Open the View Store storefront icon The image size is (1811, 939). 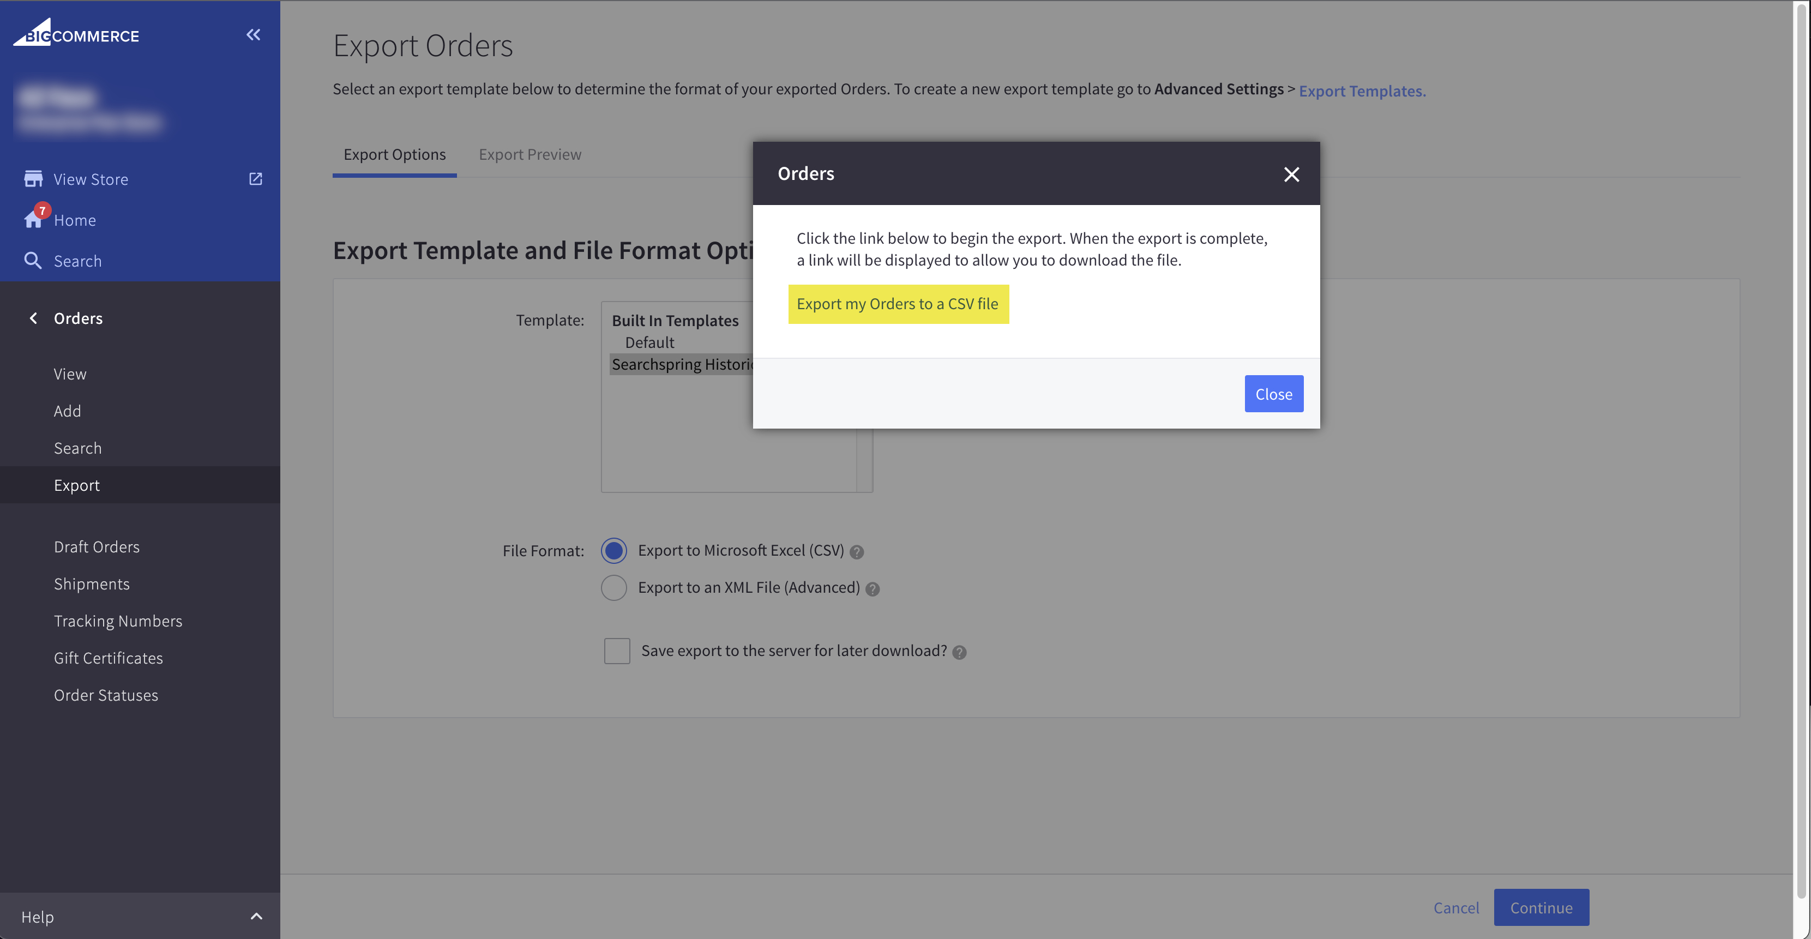click(33, 178)
